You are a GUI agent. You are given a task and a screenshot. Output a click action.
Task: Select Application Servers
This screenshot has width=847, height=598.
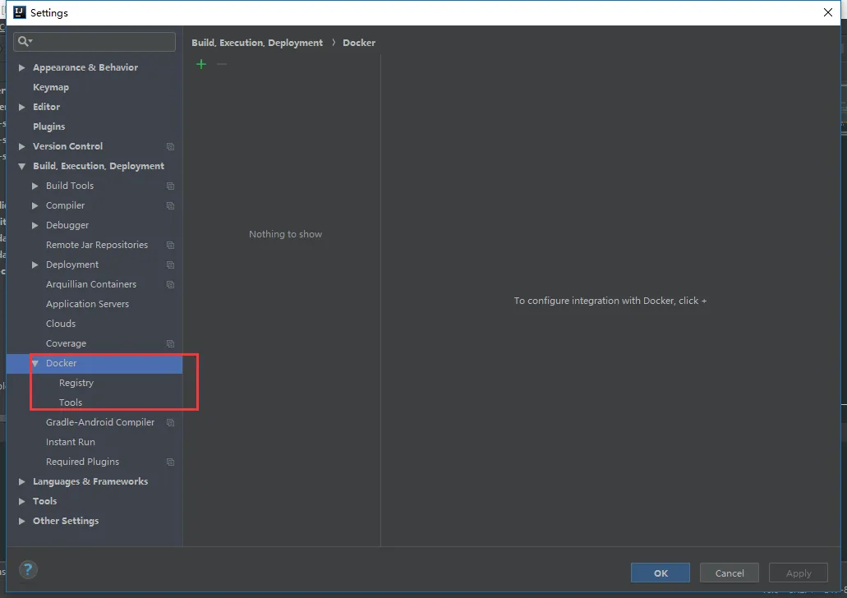coord(87,304)
